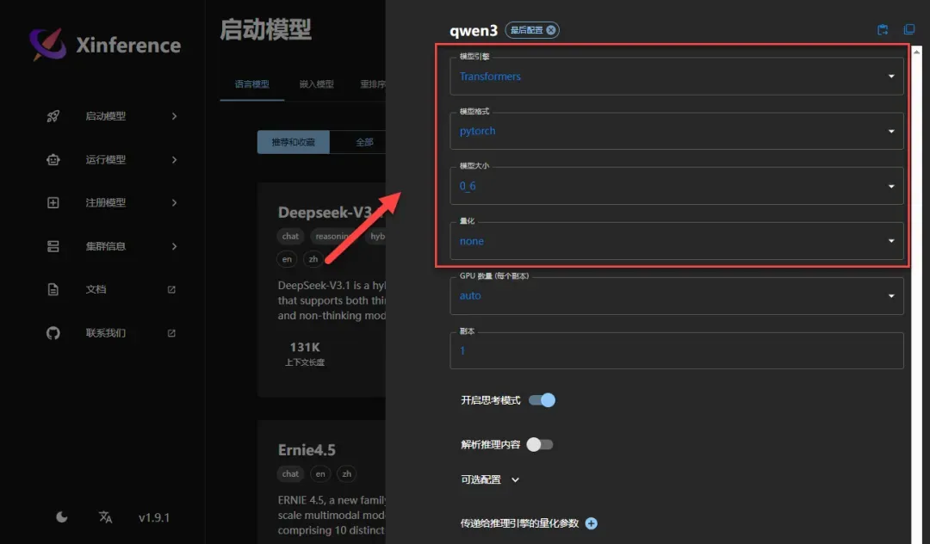The height and width of the screenshot is (544, 930).
Task: Click the robot icon for 运行模型
Action: click(x=53, y=159)
